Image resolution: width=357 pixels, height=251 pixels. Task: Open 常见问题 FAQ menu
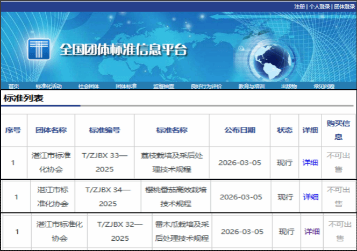(324, 86)
